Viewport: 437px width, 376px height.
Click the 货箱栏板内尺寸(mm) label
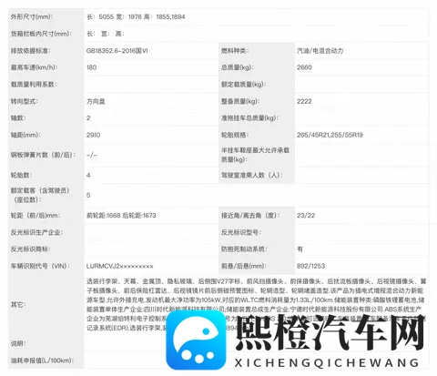tap(41, 34)
